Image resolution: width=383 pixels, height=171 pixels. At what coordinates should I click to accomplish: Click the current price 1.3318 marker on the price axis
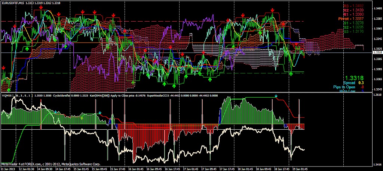(378, 53)
